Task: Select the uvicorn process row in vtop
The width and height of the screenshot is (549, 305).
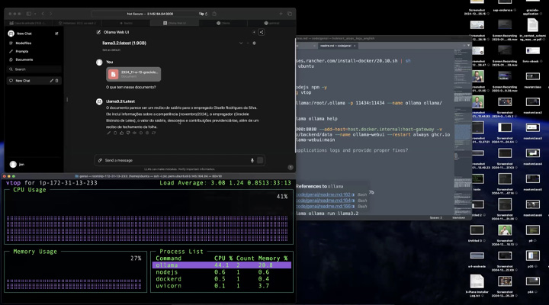Action: [222, 286]
